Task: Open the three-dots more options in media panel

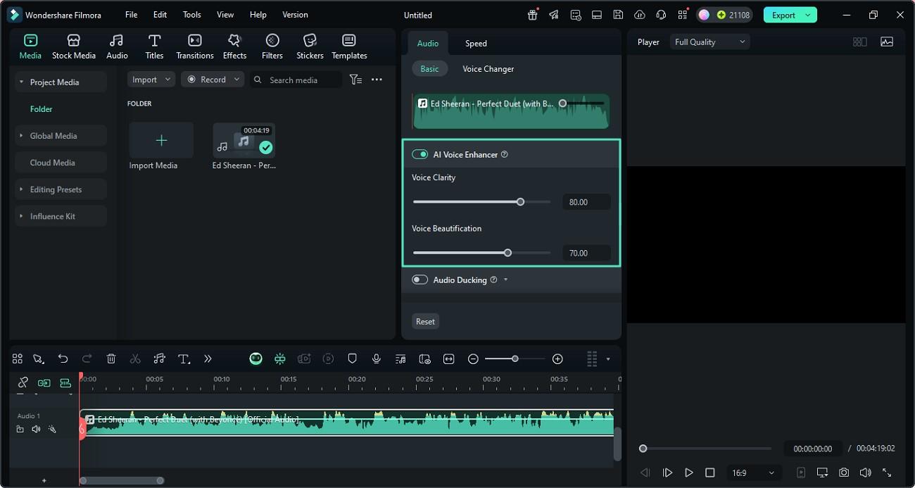Action: point(377,80)
